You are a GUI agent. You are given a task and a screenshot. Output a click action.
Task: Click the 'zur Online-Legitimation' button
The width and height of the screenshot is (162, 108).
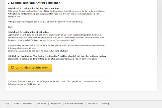(x=30, y=68)
